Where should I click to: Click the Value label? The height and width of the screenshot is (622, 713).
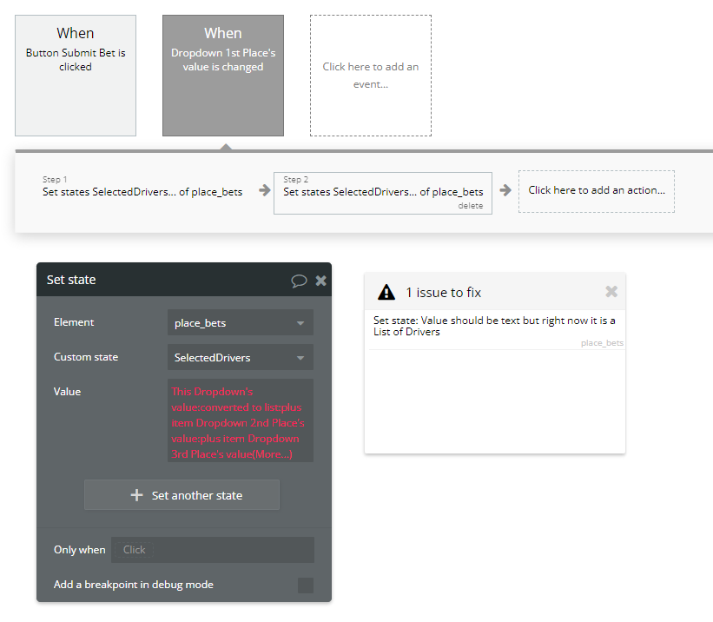(67, 391)
